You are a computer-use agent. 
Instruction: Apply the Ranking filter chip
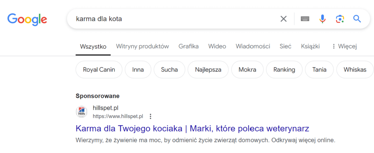click(x=284, y=70)
